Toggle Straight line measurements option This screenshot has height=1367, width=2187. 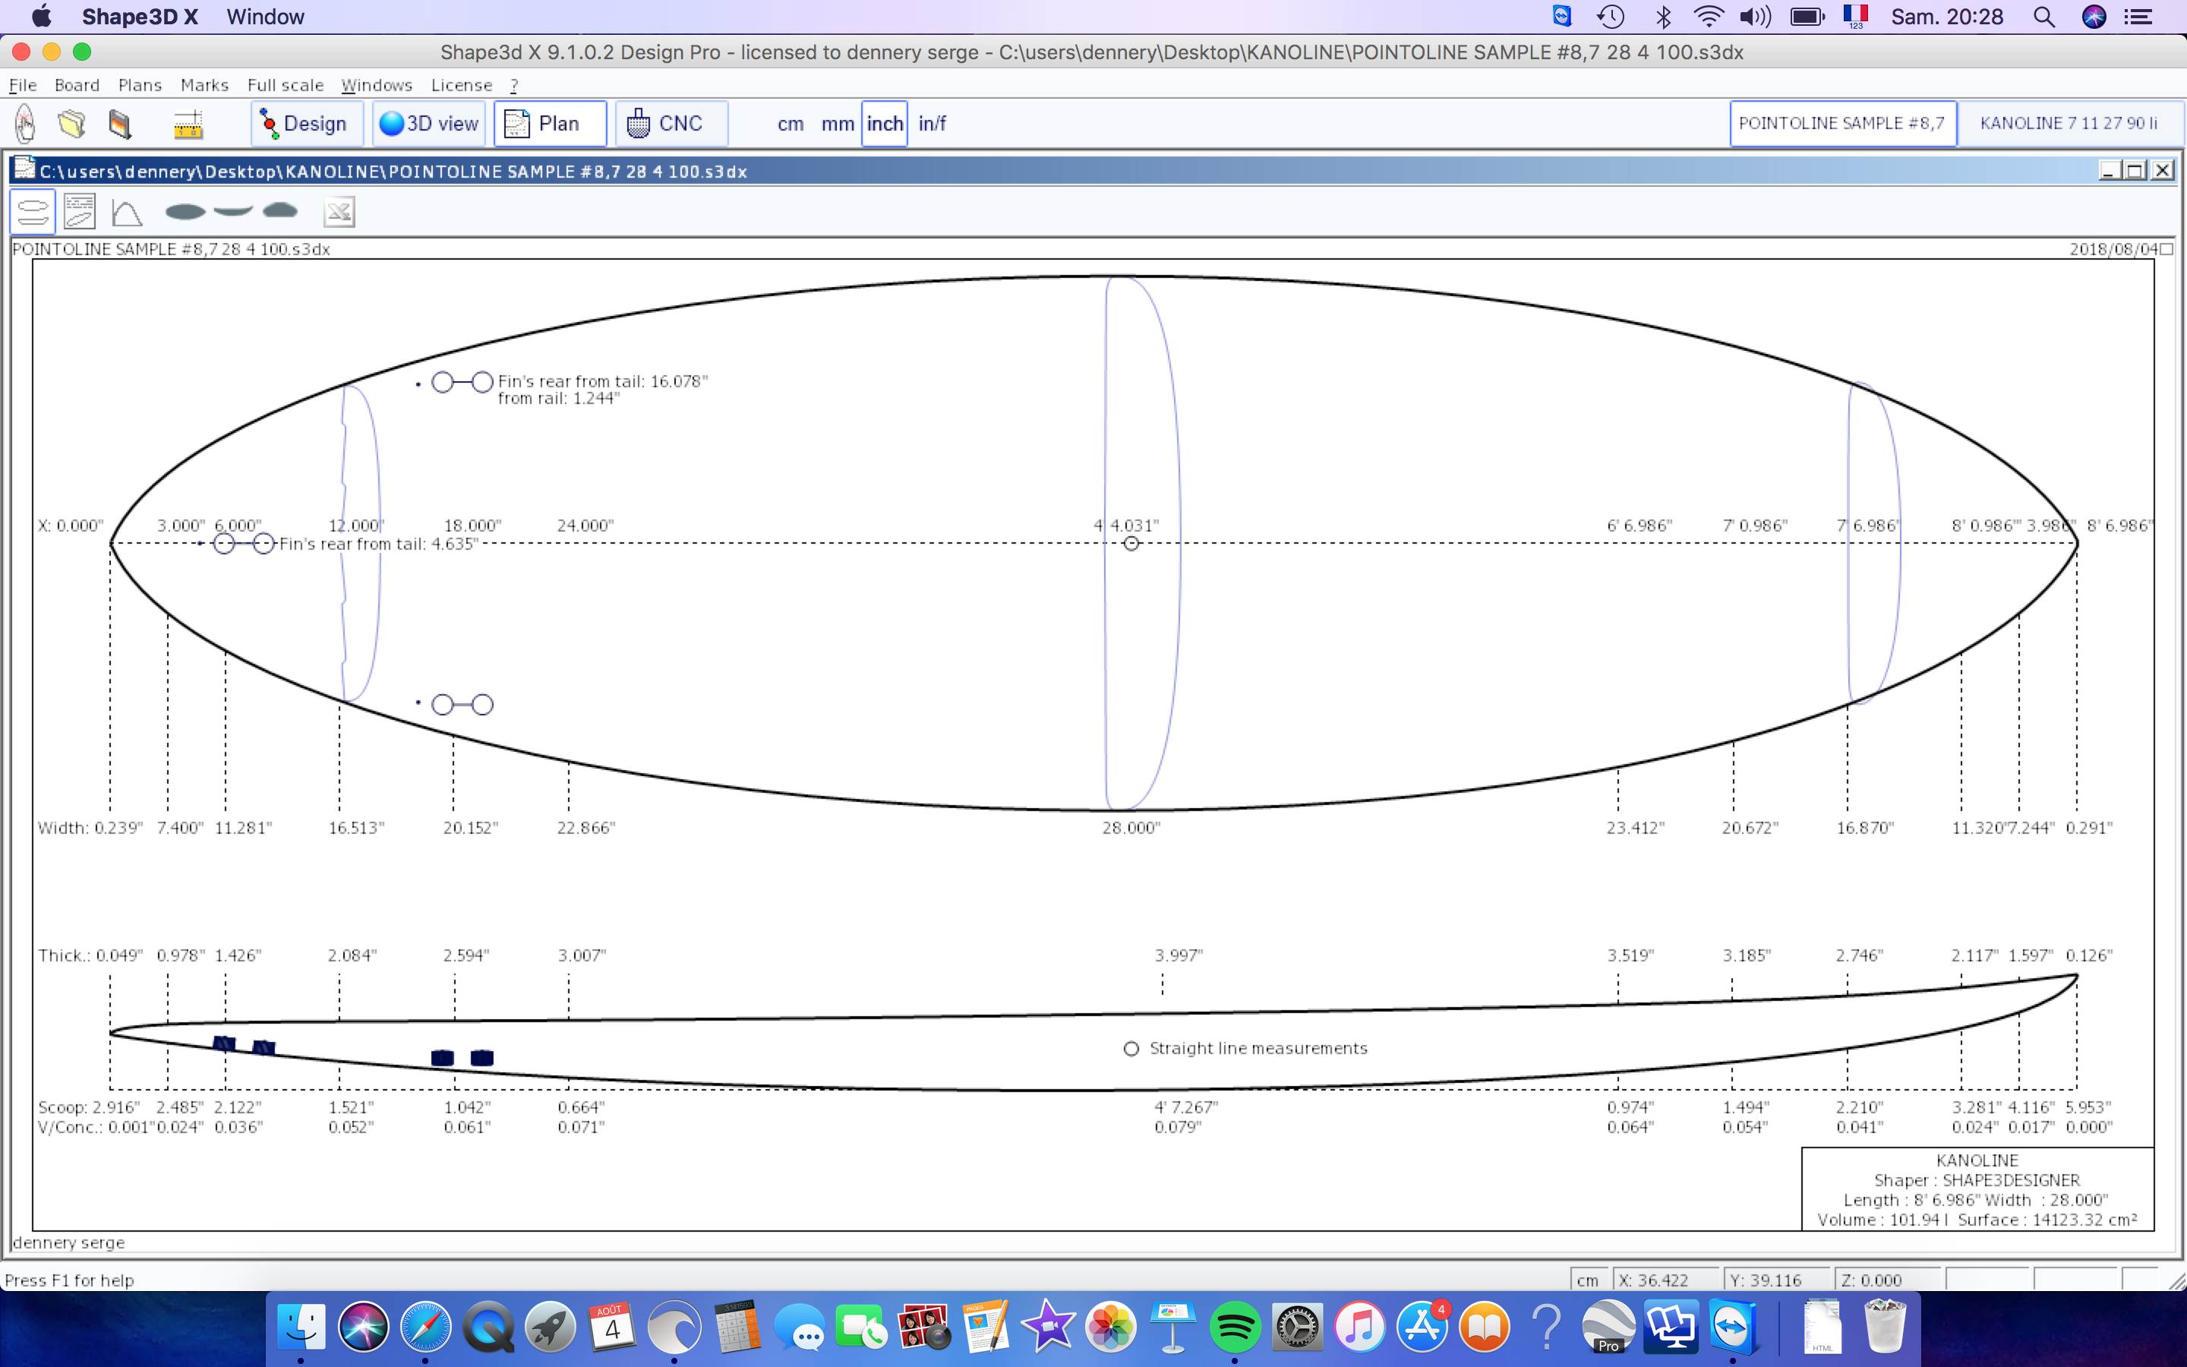[x=1131, y=1049]
